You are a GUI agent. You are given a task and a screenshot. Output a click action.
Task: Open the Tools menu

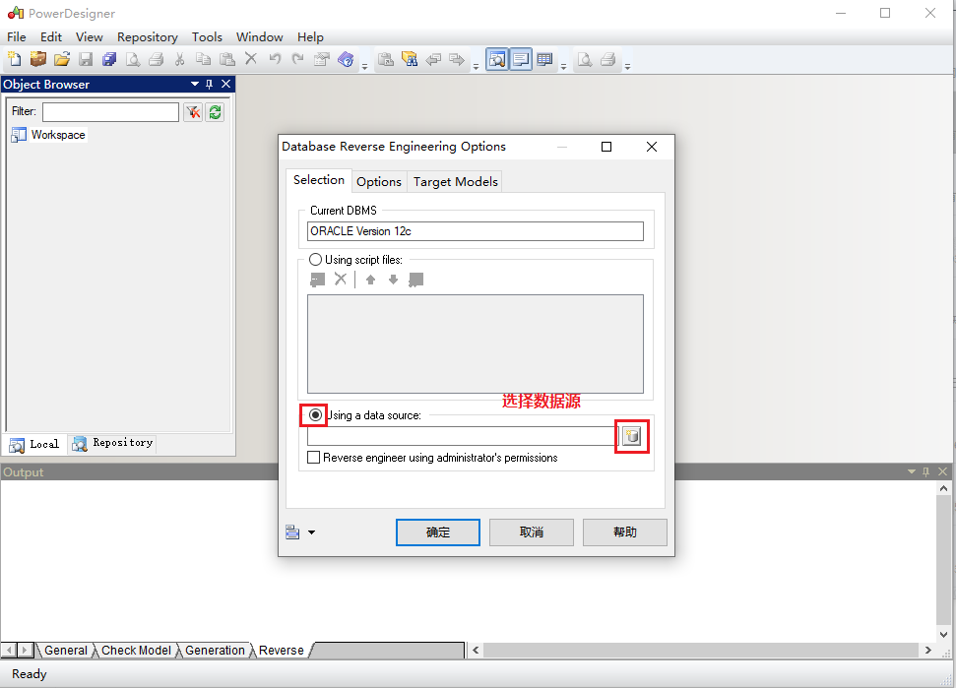pos(208,37)
